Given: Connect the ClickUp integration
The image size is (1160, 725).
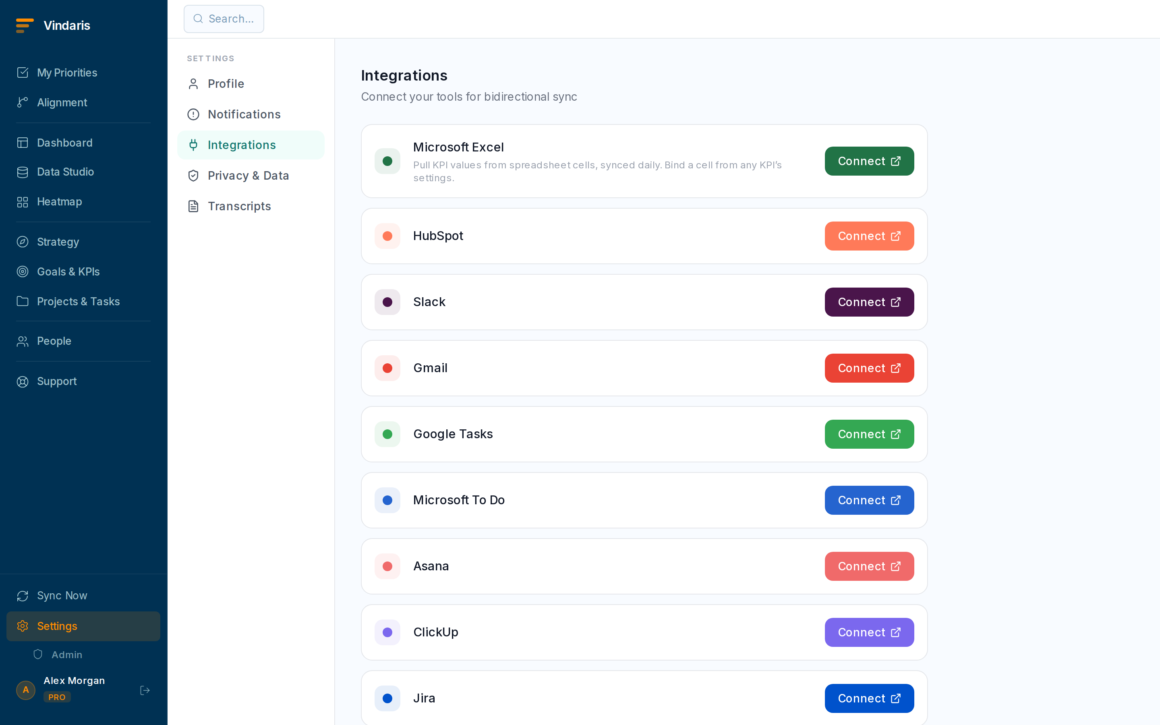Looking at the screenshot, I should (869, 632).
